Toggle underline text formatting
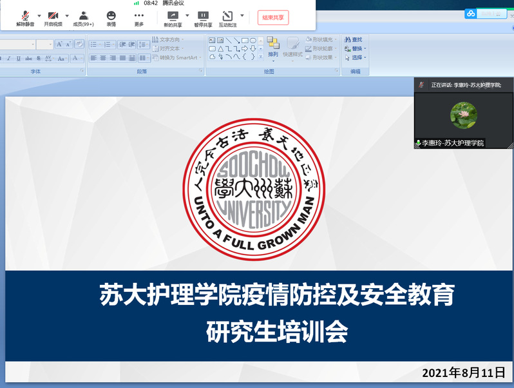Viewport: 514px width, 388px height. [19, 59]
